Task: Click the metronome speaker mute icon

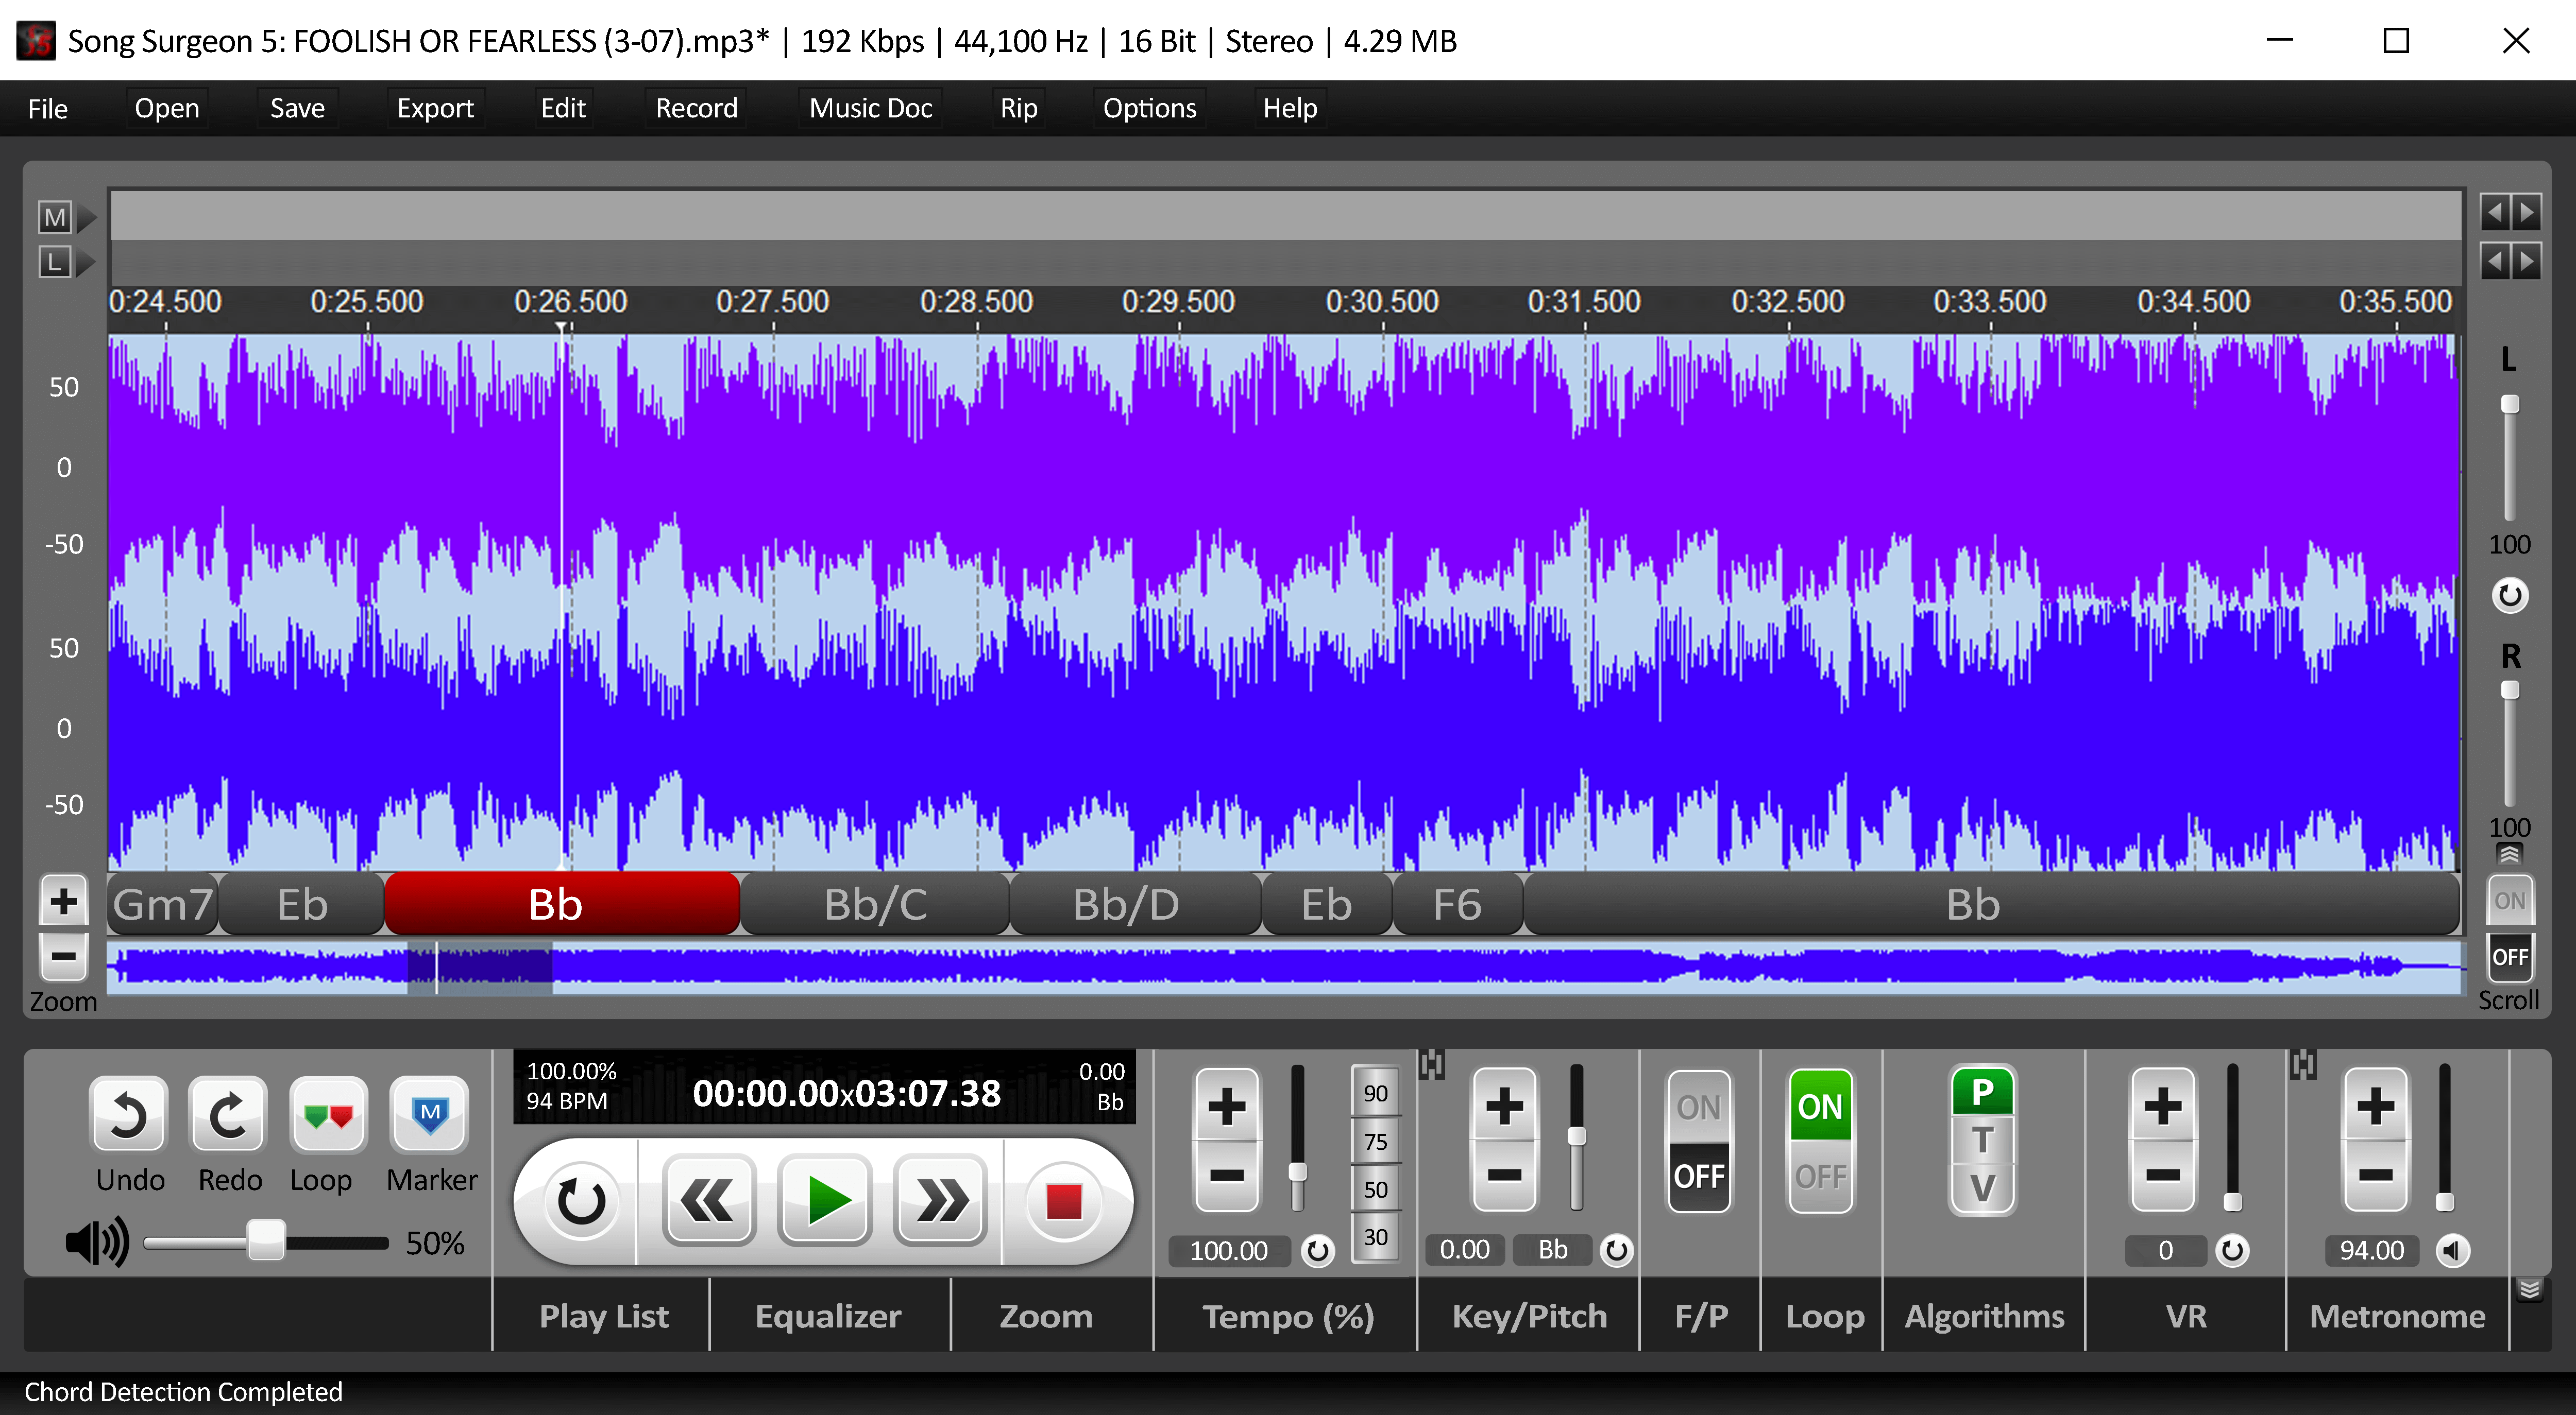Action: pos(2452,1250)
